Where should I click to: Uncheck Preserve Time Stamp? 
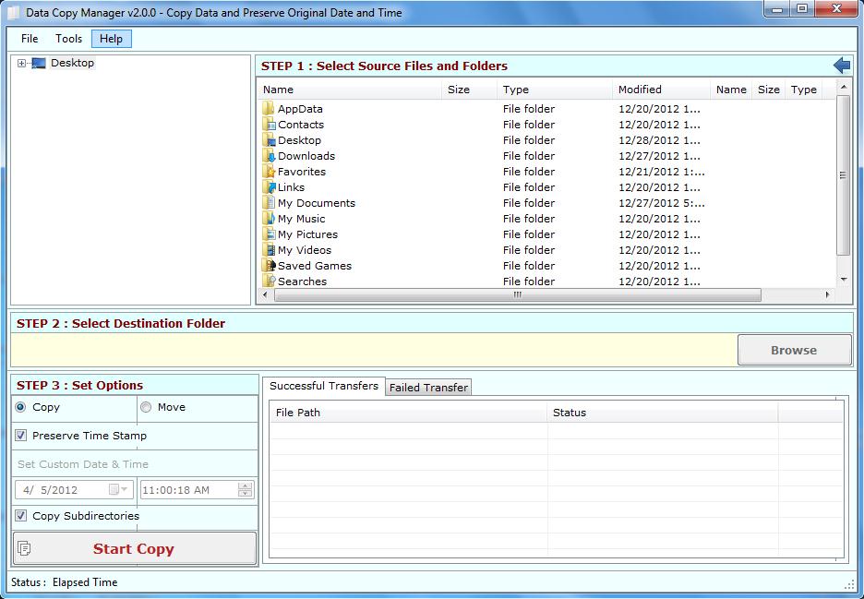[x=20, y=436]
